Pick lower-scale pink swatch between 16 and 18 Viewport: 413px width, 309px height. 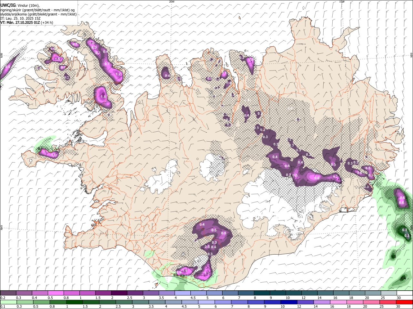point(338,302)
